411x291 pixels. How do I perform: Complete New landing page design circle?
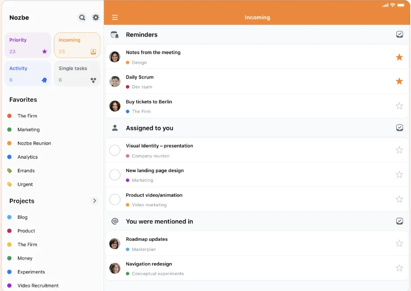click(x=115, y=175)
